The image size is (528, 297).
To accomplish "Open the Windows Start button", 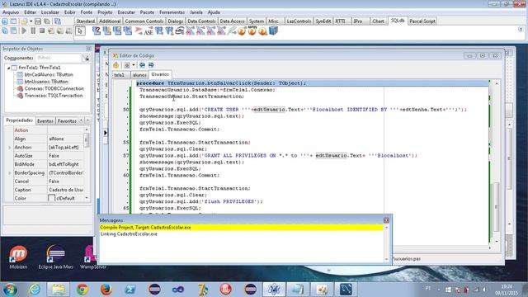I will click(10, 290).
